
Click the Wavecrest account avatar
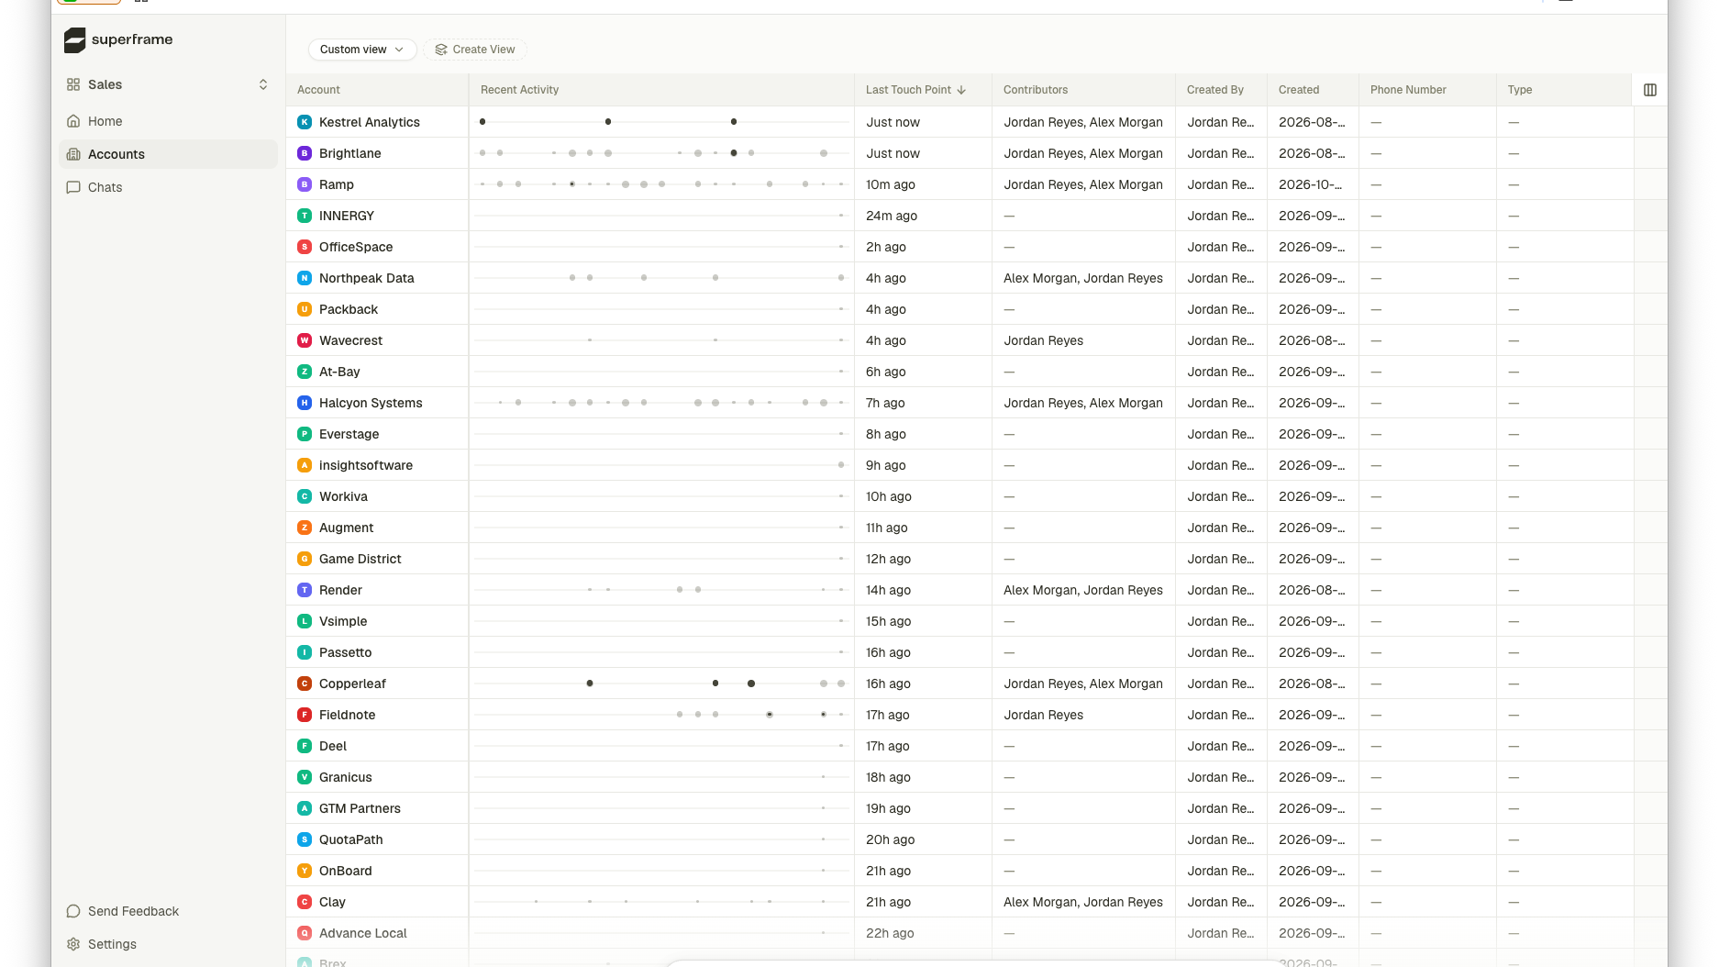pos(305,340)
